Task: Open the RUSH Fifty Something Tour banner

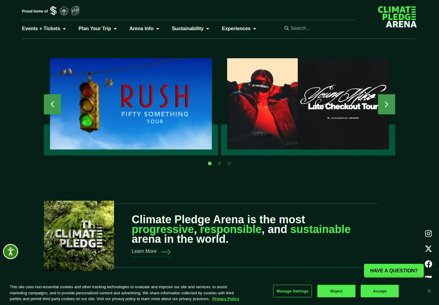Action: click(131, 104)
